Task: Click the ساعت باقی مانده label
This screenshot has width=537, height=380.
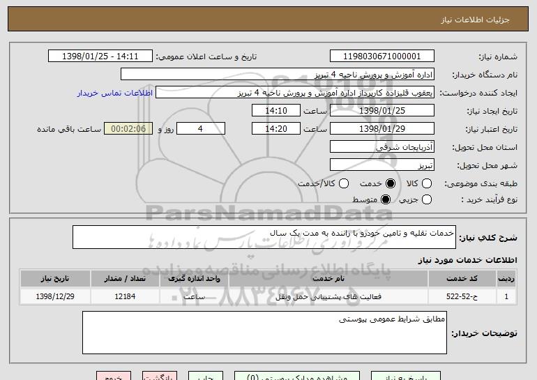Action: coord(69,129)
